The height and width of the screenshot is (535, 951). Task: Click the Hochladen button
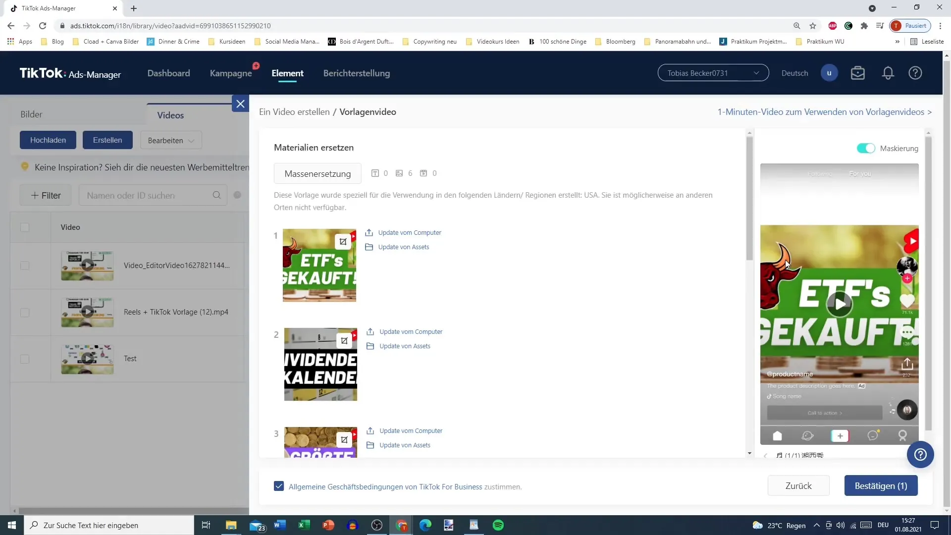pyautogui.click(x=48, y=140)
